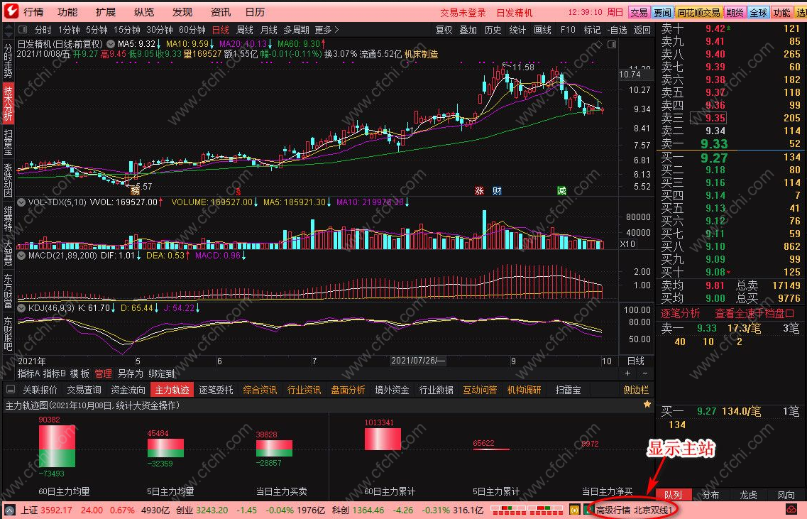The width and height of the screenshot is (807, 519).
Task: Select the 技术分析 sidebar tab
Action: point(9,104)
